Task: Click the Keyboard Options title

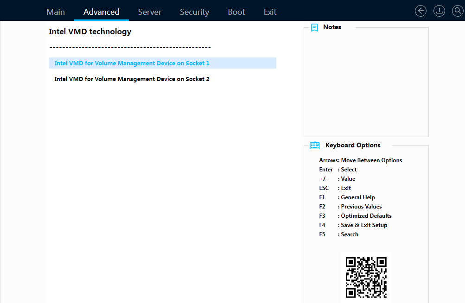Action: [353, 145]
